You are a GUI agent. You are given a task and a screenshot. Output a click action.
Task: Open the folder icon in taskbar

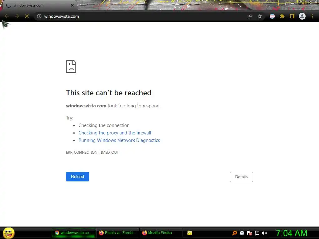tap(190, 233)
